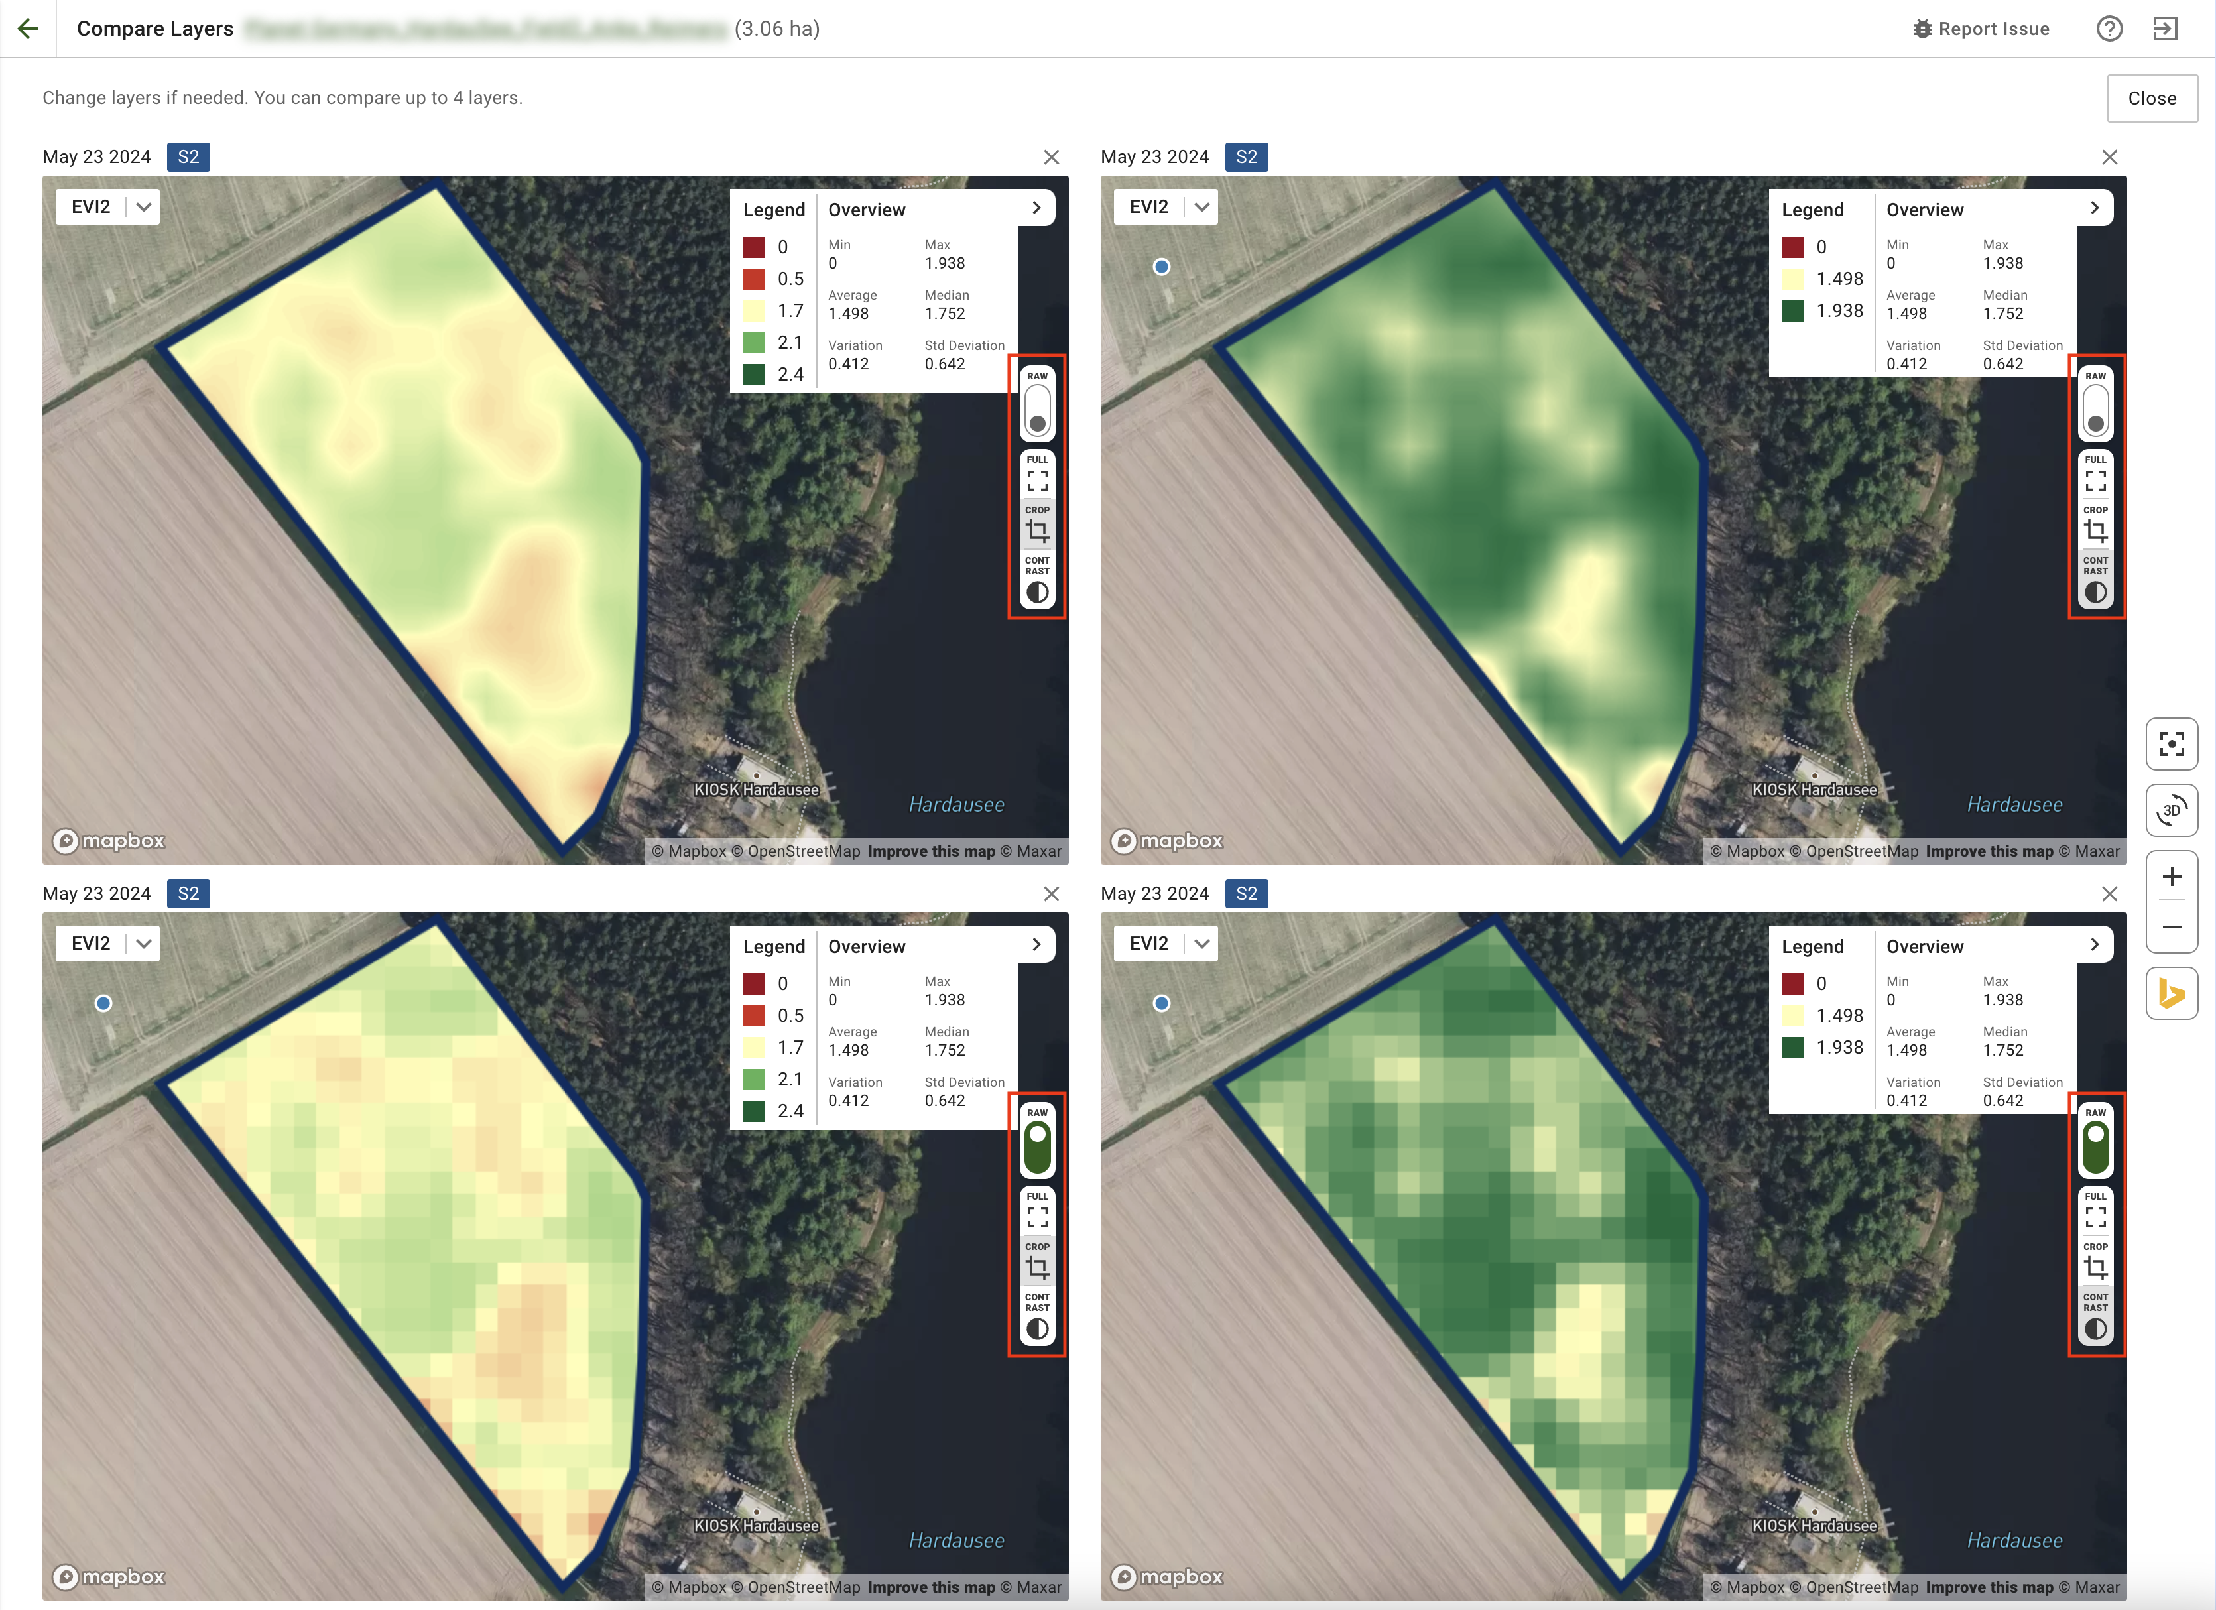Enable RAW toggle in top-left map
Image resolution: width=2216 pixels, height=1610 pixels.
point(1036,410)
